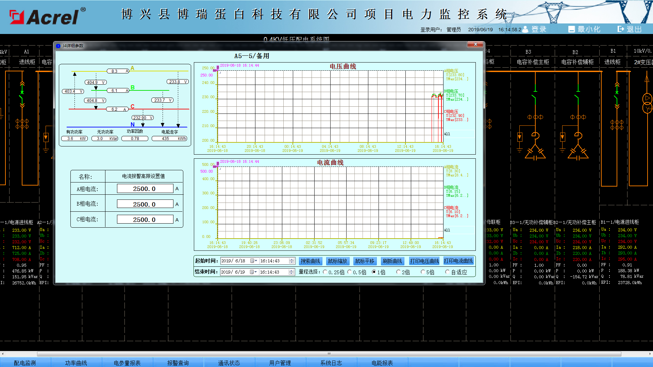Select the 2倍 range option

point(399,272)
